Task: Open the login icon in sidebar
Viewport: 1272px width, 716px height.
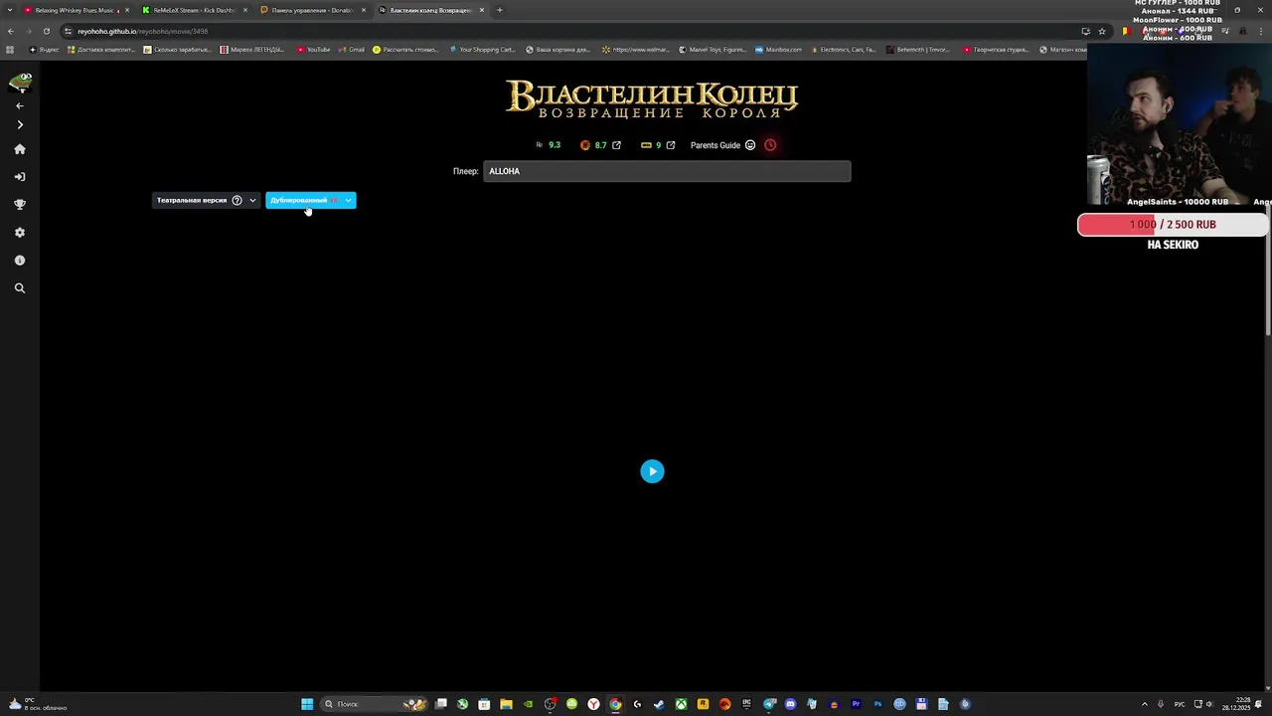Action: [19, 177]
